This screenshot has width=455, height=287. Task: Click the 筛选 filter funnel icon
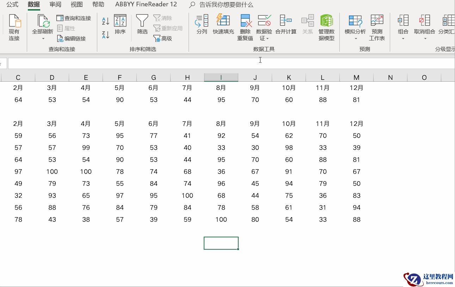142,21
